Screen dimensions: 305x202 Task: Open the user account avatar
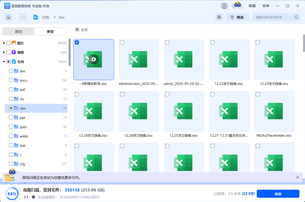224,6
